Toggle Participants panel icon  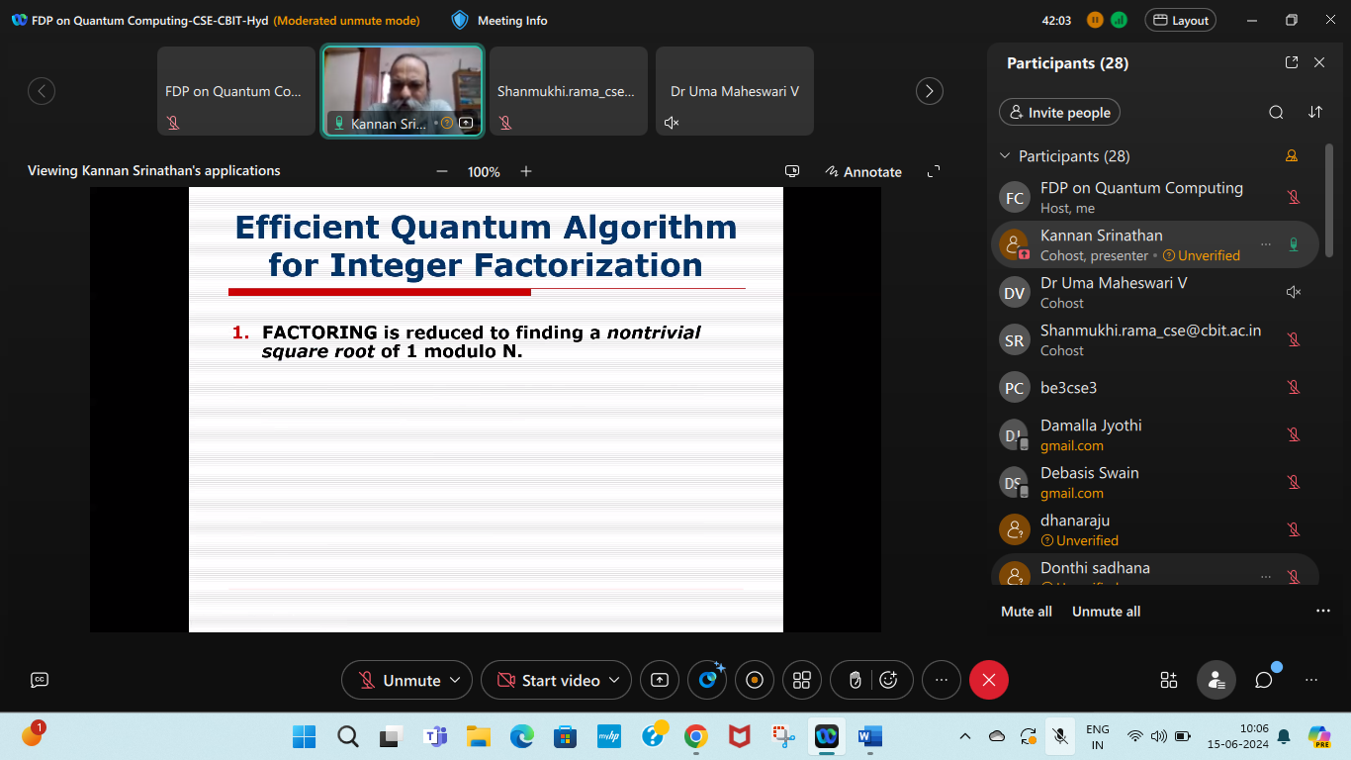click(x=1216, y=680)
